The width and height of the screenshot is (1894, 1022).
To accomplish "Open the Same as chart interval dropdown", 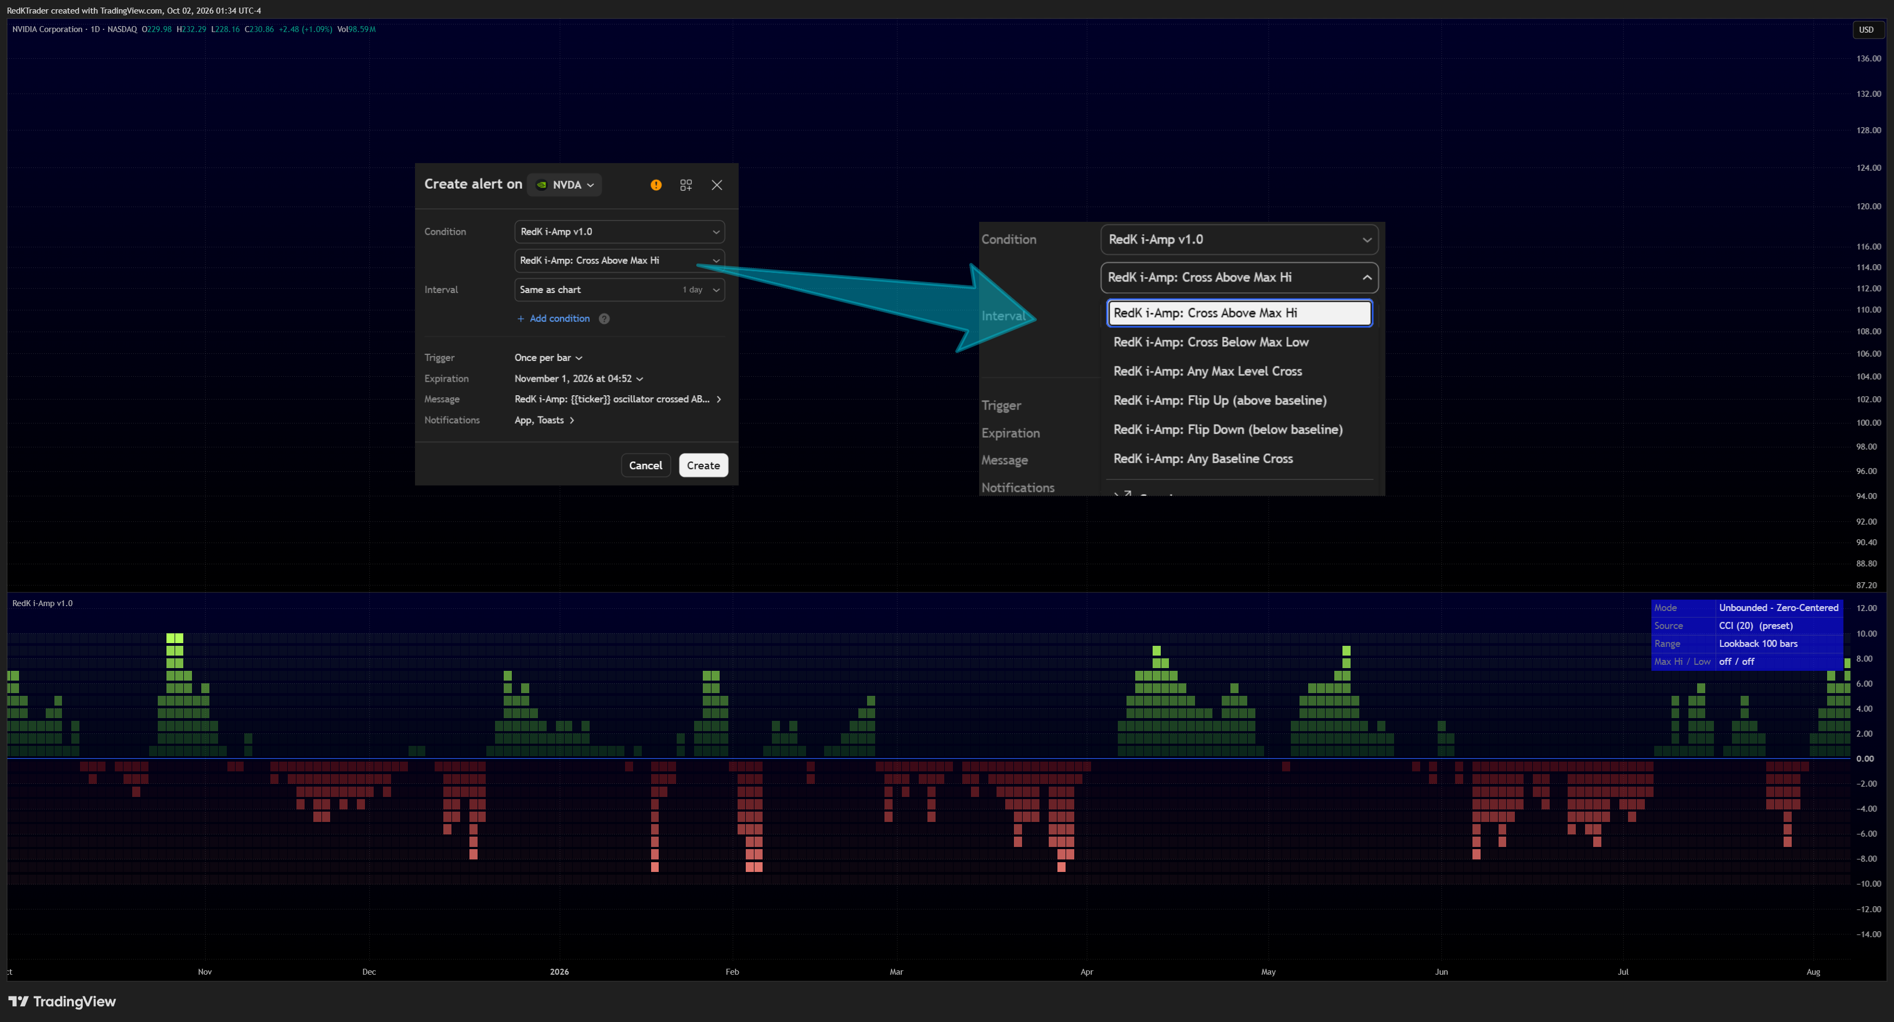I will coord(620,290).
